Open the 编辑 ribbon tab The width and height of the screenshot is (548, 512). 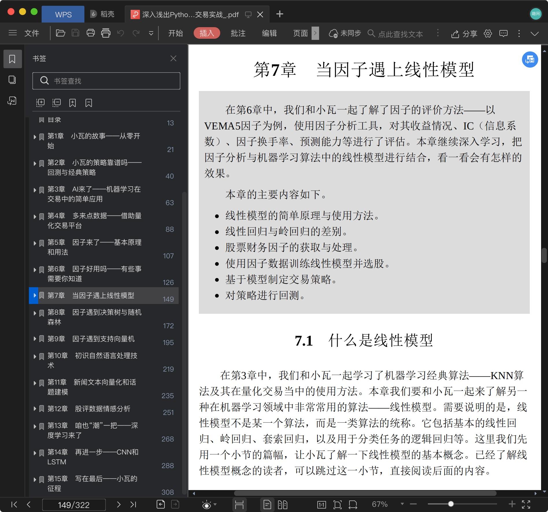coord(269,33)
